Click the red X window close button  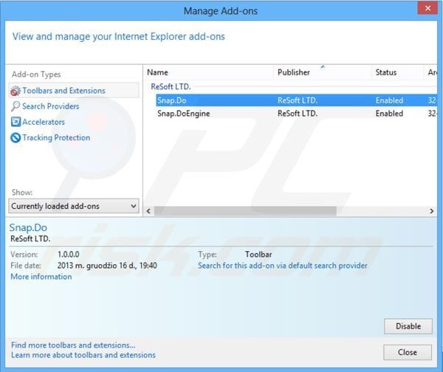point(427,8)
